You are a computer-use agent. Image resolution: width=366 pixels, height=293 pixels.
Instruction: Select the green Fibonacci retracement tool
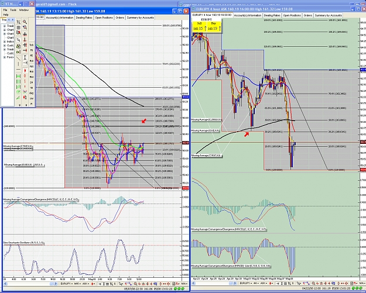tap(18, 76)
